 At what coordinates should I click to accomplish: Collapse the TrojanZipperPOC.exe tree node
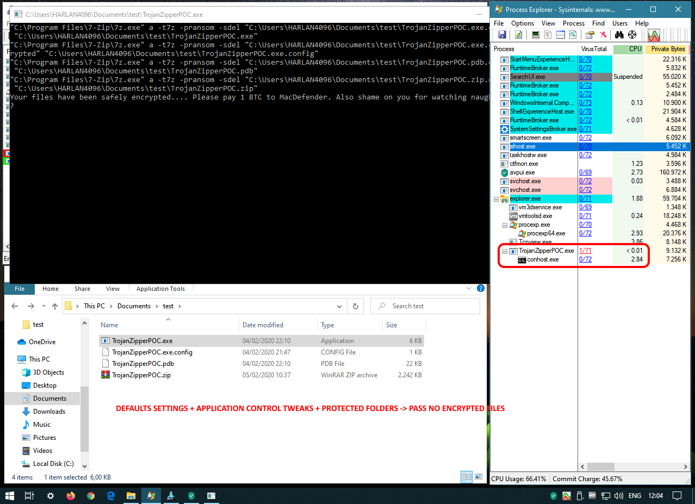[x=505, y=251]
